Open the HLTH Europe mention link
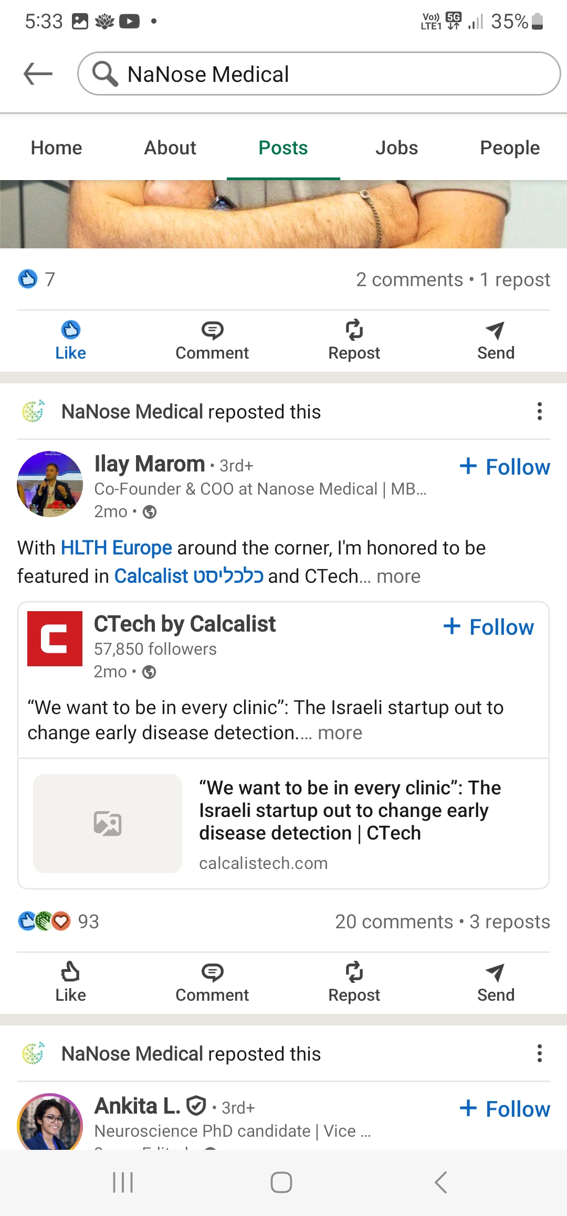The image size is (567, 1216). coord(117,548)
